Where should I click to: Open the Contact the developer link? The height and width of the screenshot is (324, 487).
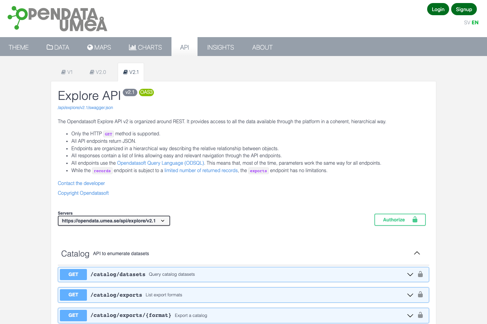pyautogui.click(x=81, y=183)
